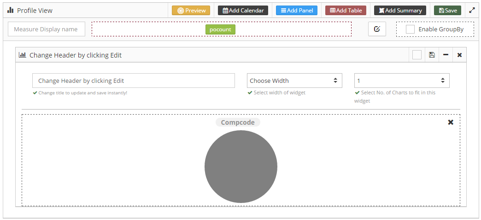Click the green Save button

447,11
